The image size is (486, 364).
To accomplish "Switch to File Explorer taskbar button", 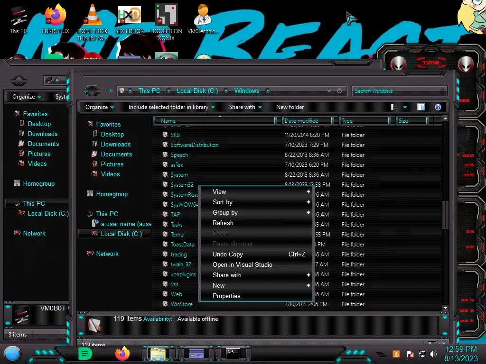I will pyautogui.click(x=159, y=354).
